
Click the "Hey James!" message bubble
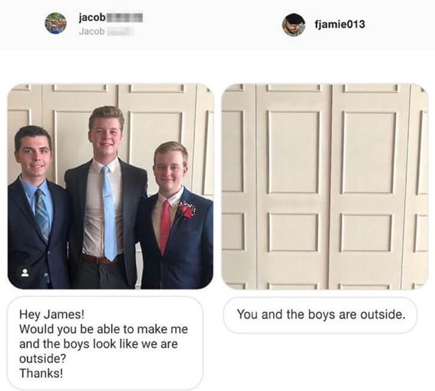(x=105, y=343)
